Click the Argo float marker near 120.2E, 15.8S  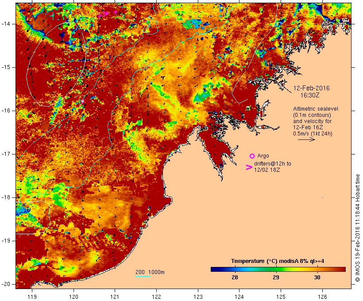click(x=82, y=101)
